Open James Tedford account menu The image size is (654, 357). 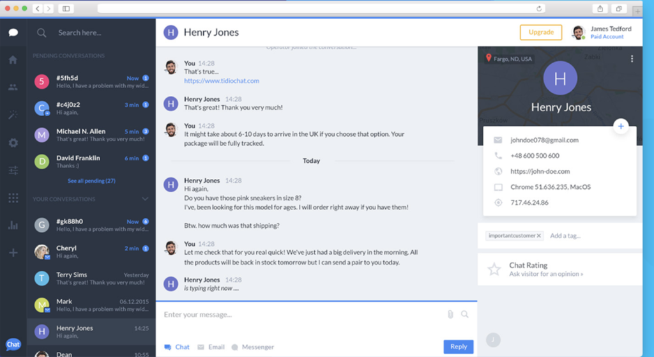point(602,32)
